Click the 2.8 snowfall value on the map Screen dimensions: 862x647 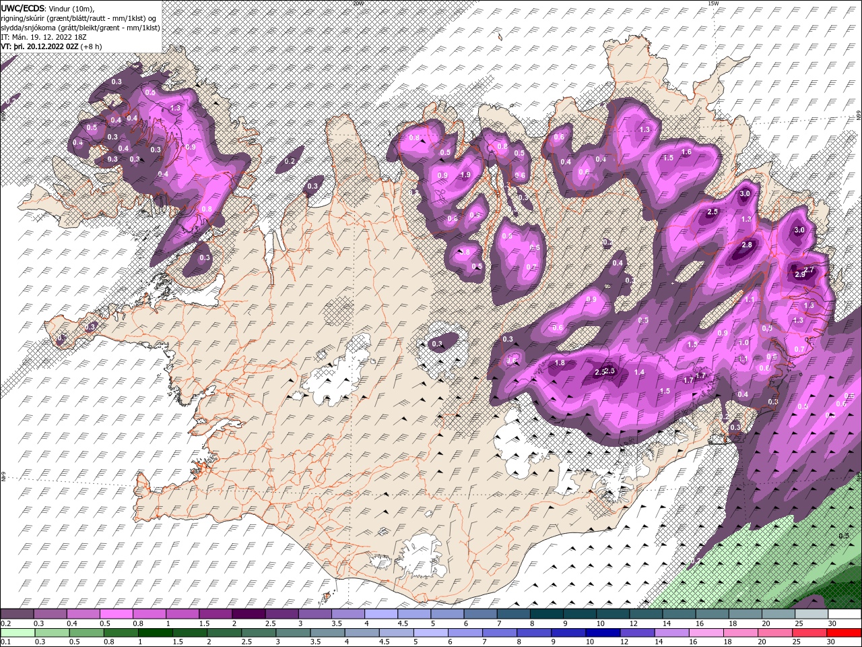pos(747,245)
